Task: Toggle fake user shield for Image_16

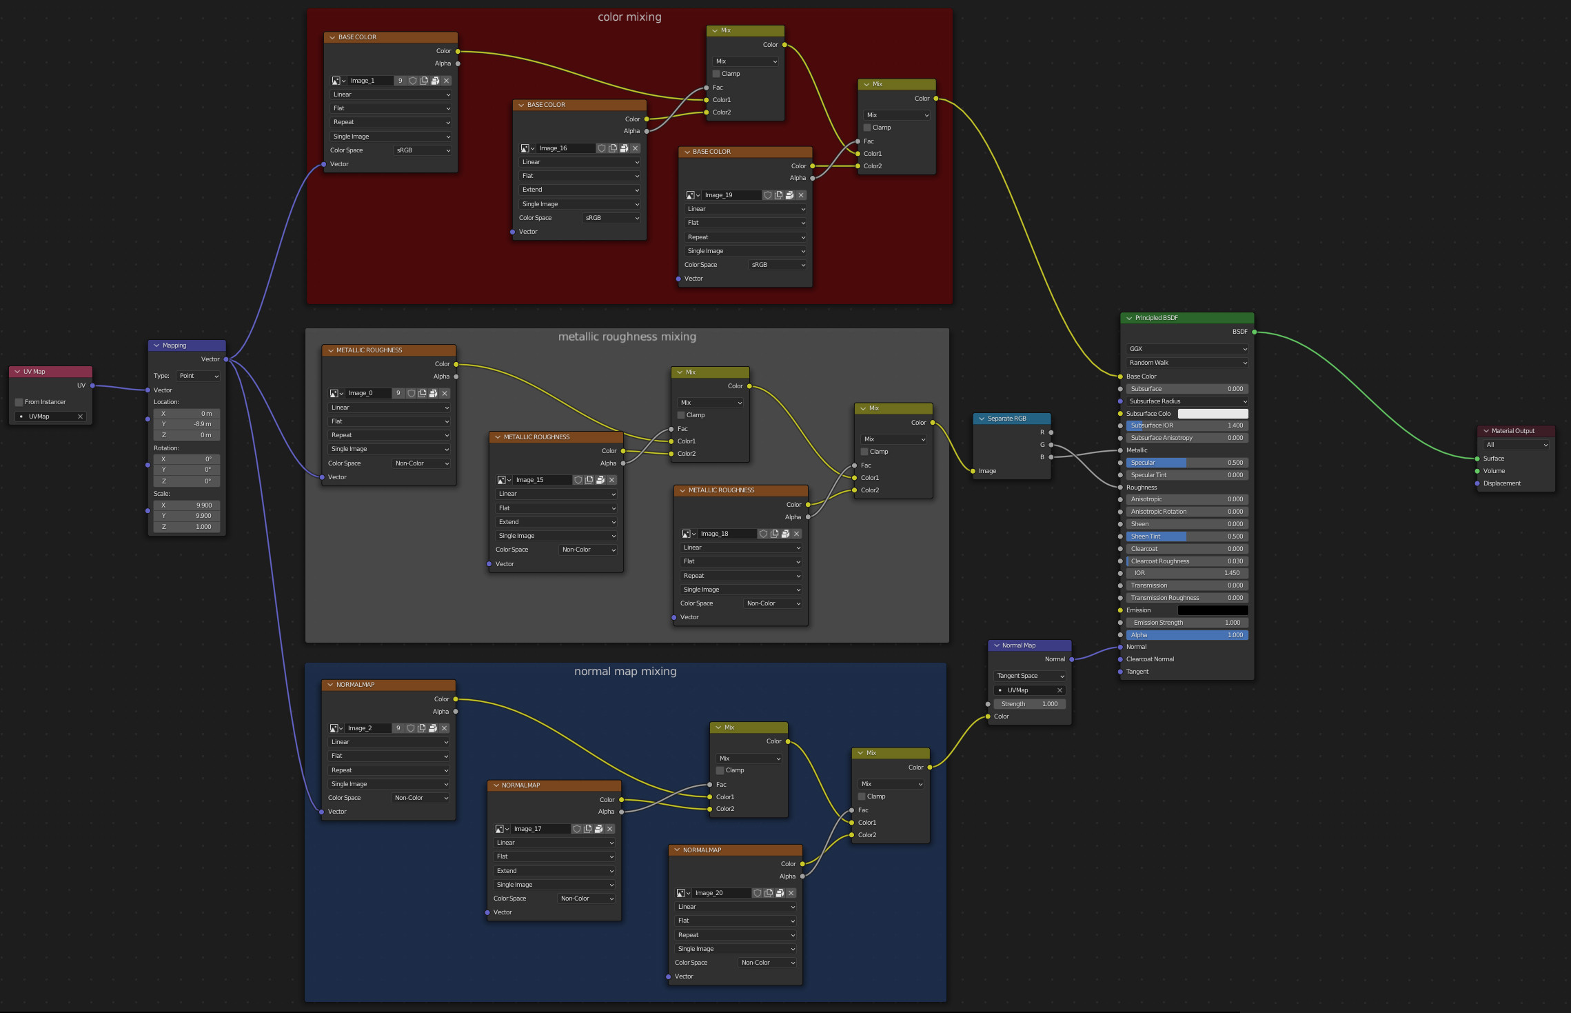Action: tap(602, 148)
